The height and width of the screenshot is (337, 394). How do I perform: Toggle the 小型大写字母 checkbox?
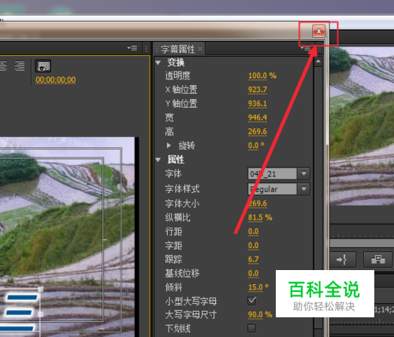251,301
